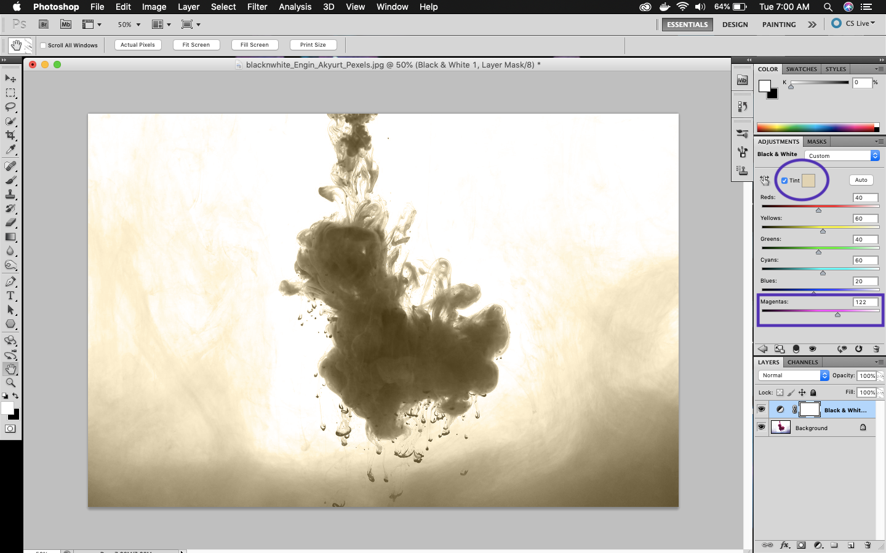
Task: Select the Spot Healing Brush tool
Action: (x=10, y=166)
